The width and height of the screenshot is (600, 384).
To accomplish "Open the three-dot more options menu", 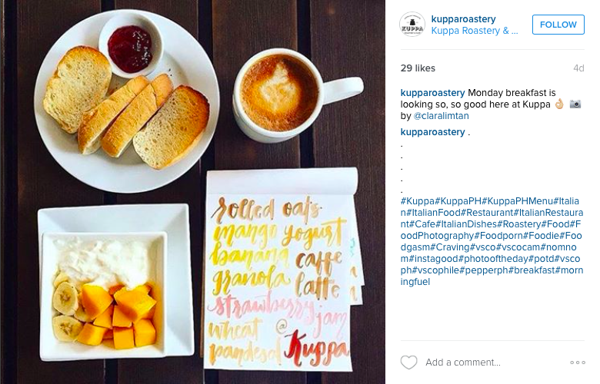I will pyautogui.click(x=578, y=362).
